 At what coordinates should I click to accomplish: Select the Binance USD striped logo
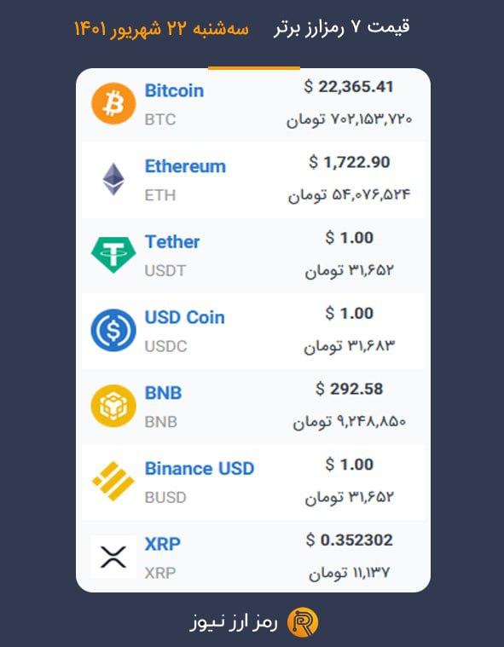113,481
